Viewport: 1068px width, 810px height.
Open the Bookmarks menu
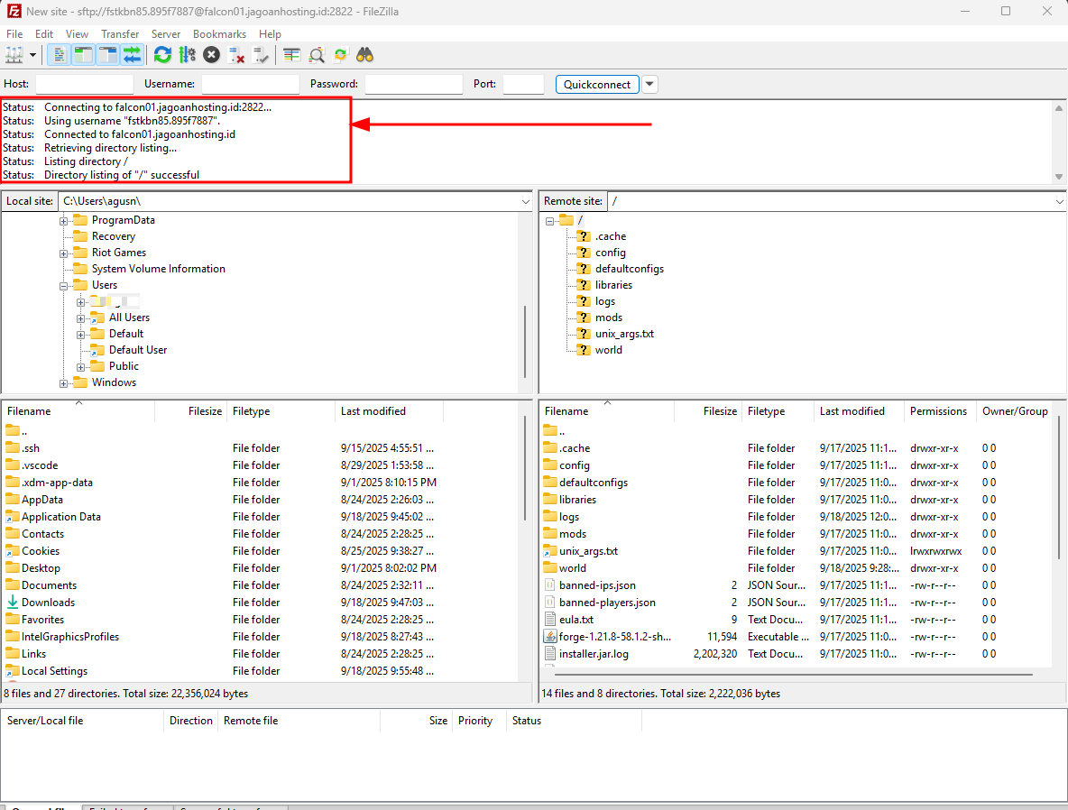click(x=219, y=34)
